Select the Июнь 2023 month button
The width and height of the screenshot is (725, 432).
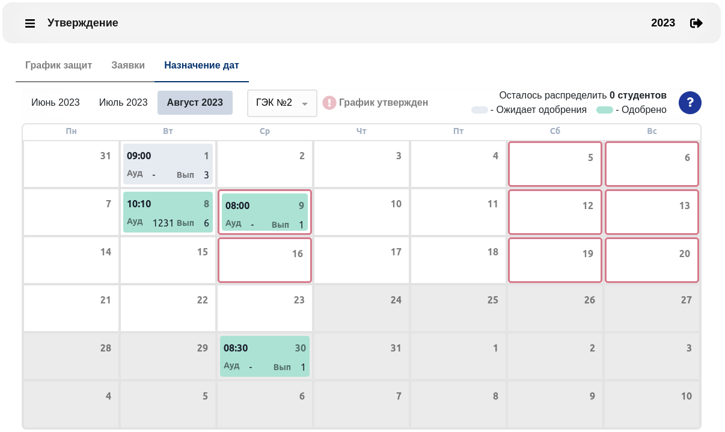pos(55,103)
